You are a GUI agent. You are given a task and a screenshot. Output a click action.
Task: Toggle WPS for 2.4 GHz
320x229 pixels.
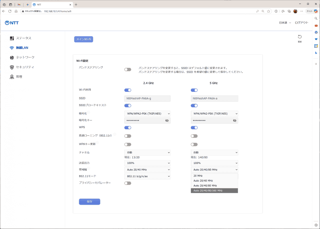(128, 128)
